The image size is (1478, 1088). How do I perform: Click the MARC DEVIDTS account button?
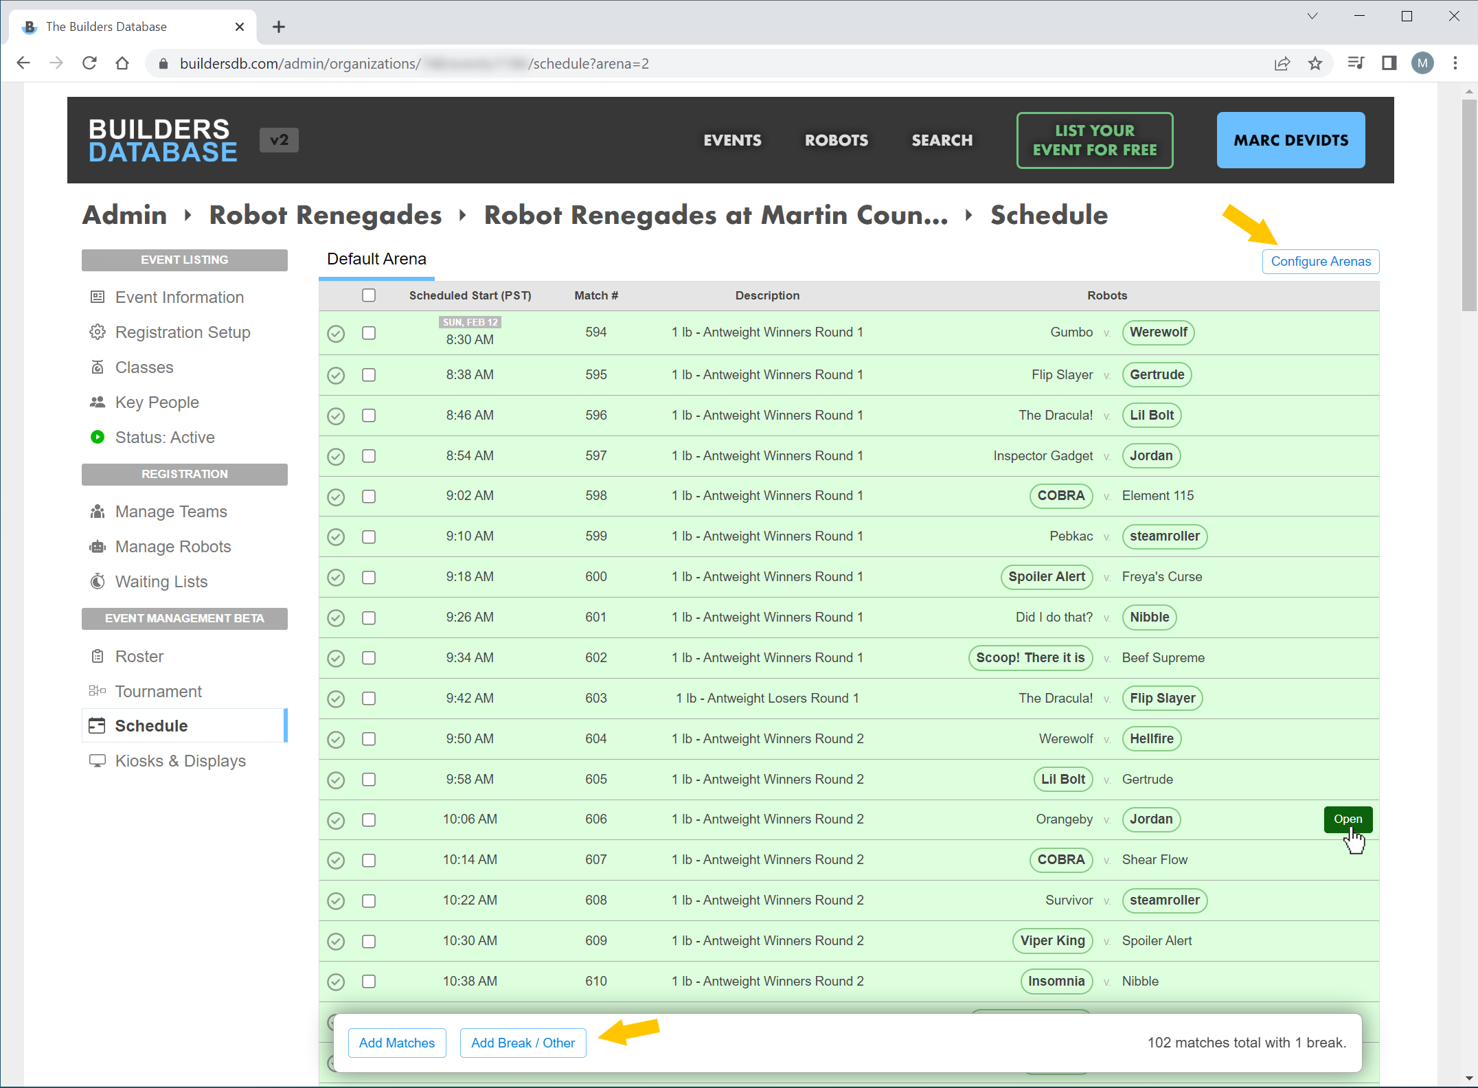click(x=1291, y=140)
